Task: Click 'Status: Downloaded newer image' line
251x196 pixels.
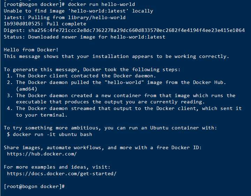Action: [x=84, y=37]
